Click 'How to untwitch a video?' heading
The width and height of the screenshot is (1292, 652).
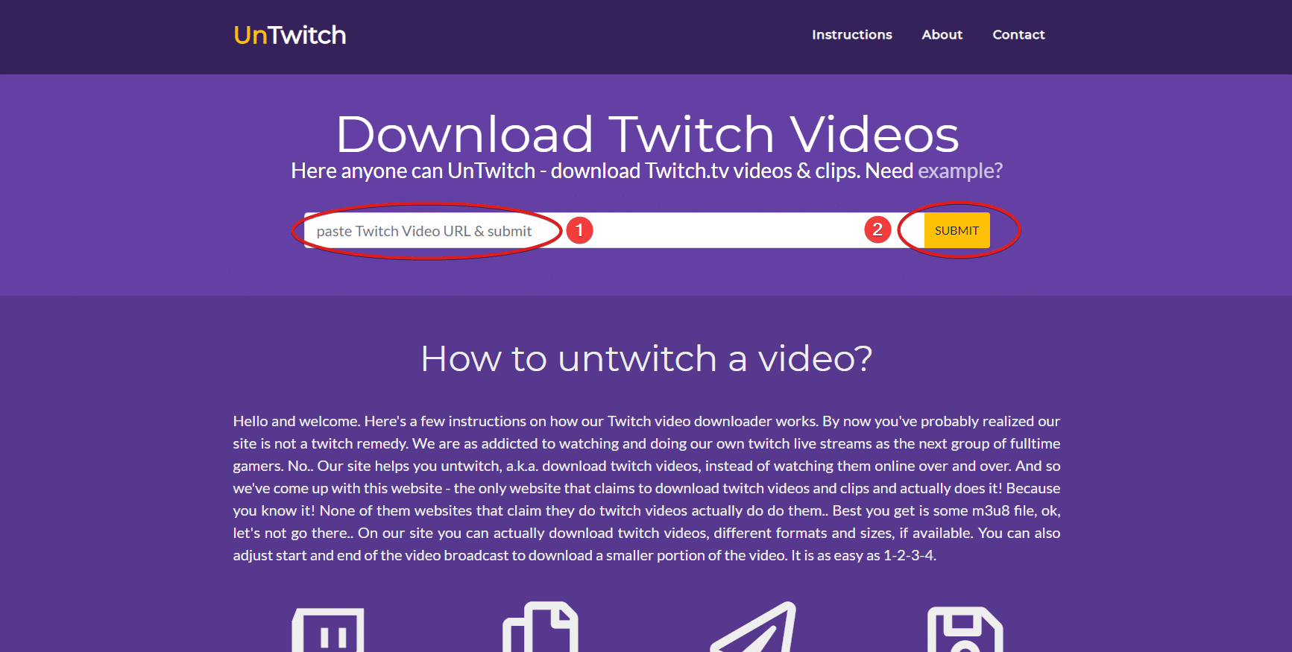(646, 358)
